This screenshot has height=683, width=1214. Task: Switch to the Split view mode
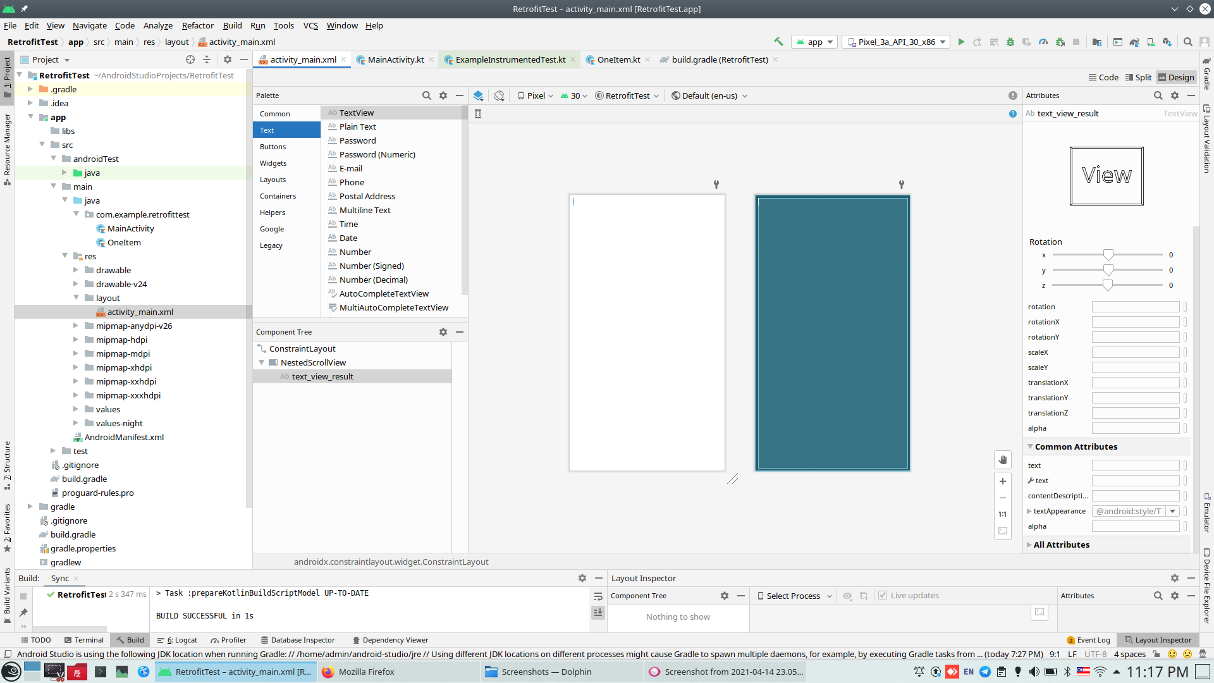click(x=1138, y=77)
